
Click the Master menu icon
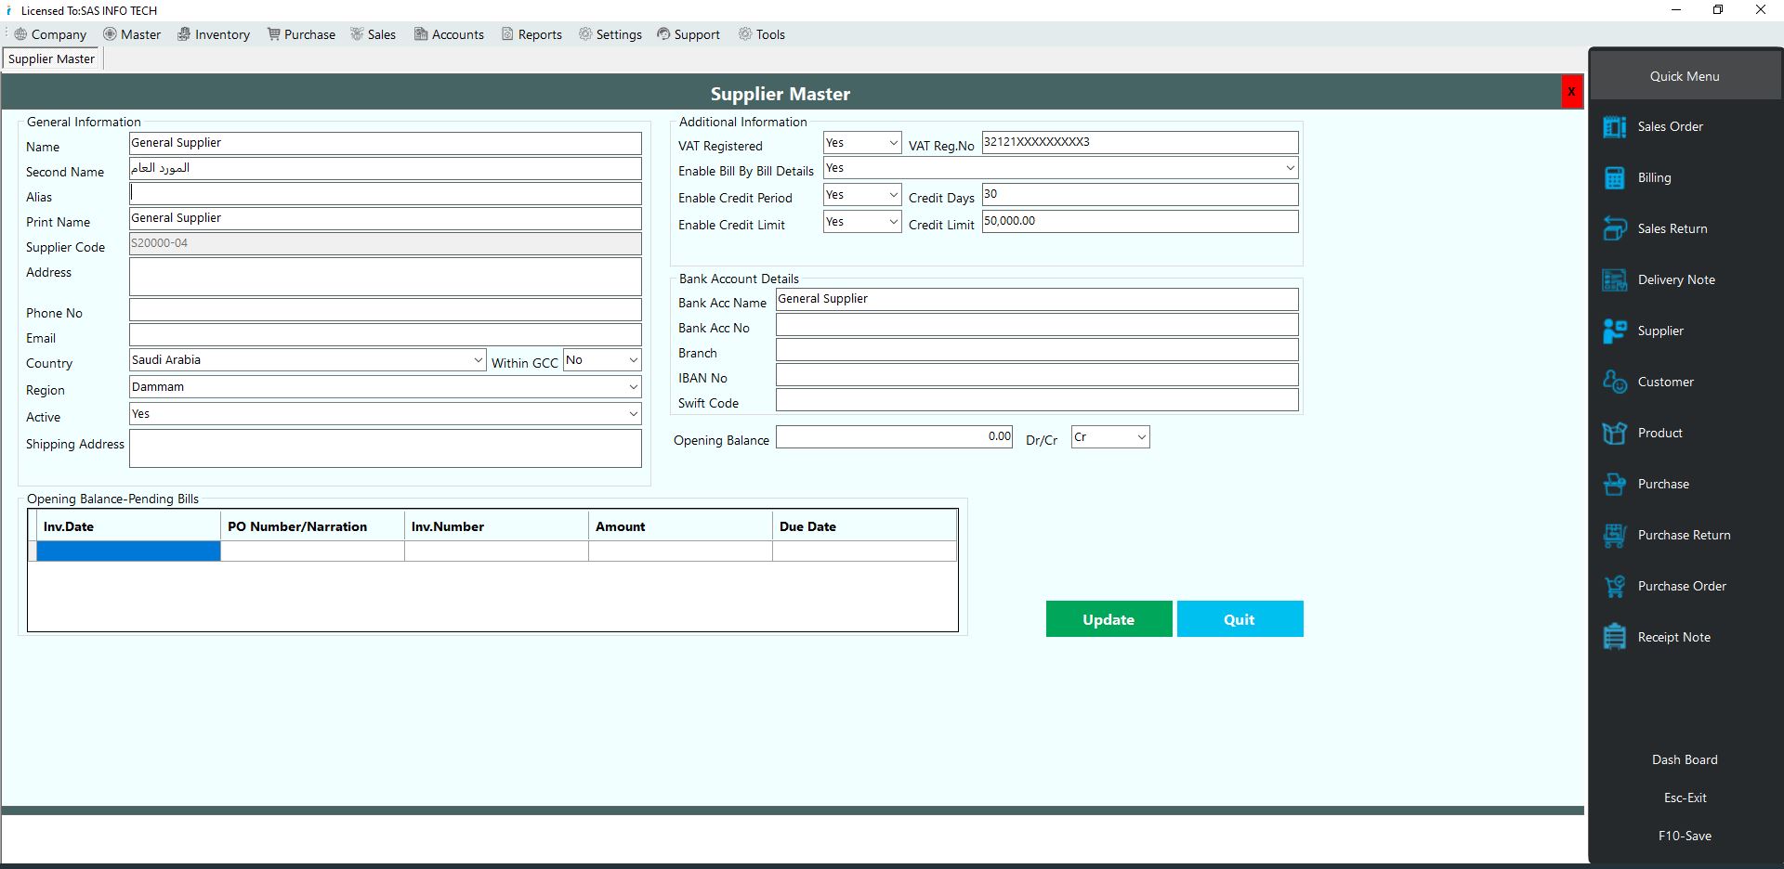click(110, 34)
